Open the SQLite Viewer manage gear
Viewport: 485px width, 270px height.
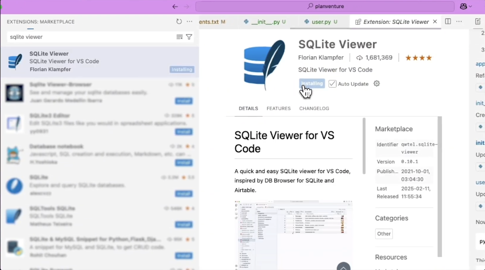[377, 84]
